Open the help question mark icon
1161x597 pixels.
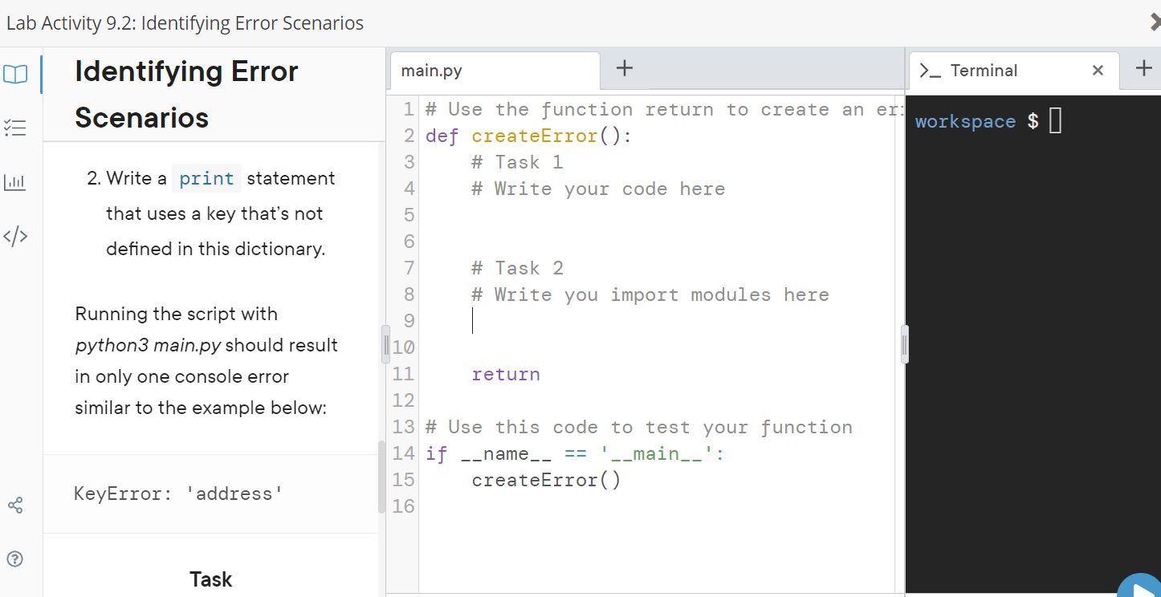click(x=15, y=559)
